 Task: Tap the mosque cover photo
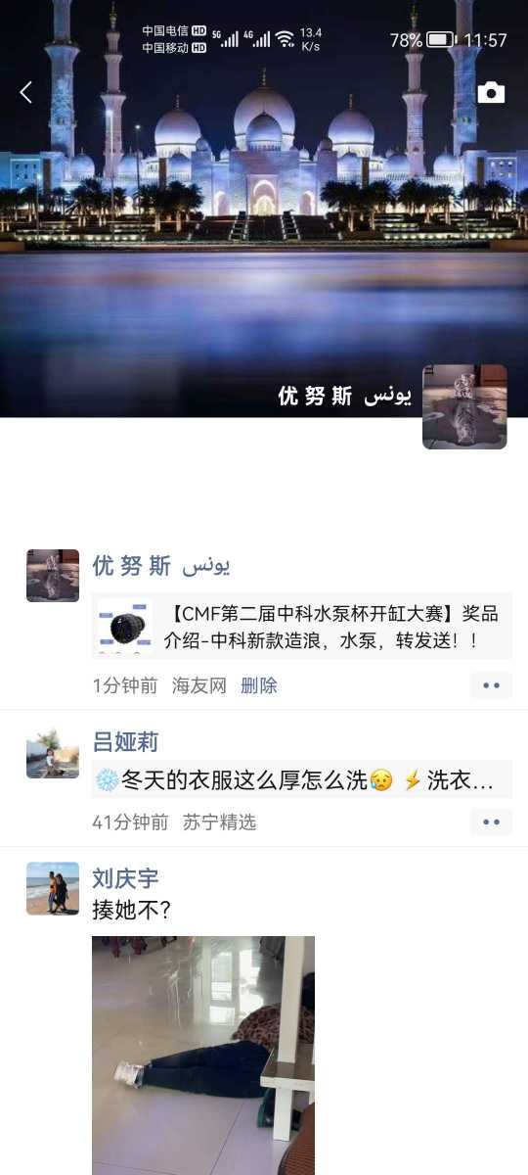pyautogui.click(x=264, y=209)
